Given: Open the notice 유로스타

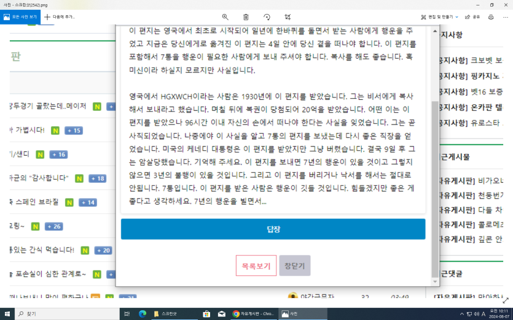Looking at the screenshot, I should (471, 123).
